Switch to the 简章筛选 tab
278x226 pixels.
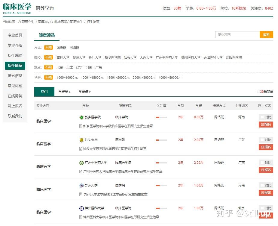click(x=47, y=35)
